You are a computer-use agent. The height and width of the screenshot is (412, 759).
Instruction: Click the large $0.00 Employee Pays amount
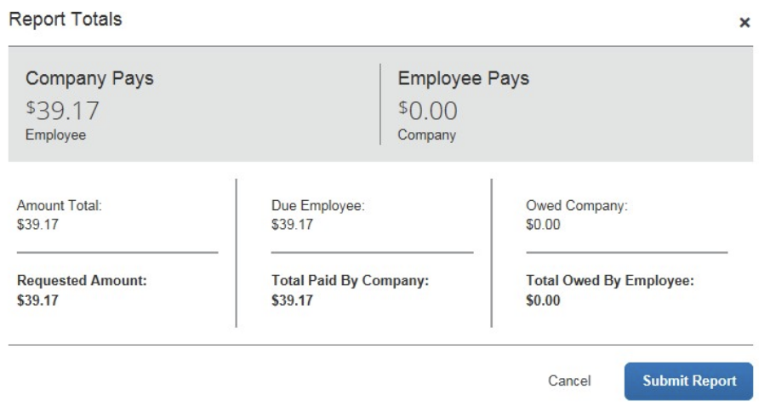pos(427,111)
